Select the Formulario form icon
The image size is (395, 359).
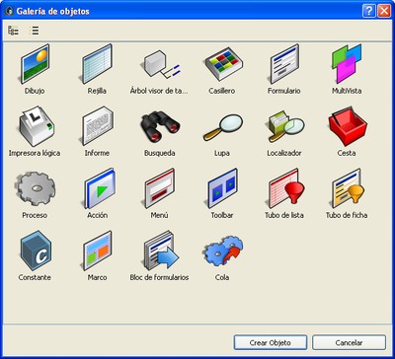click(x=284, y=63)
